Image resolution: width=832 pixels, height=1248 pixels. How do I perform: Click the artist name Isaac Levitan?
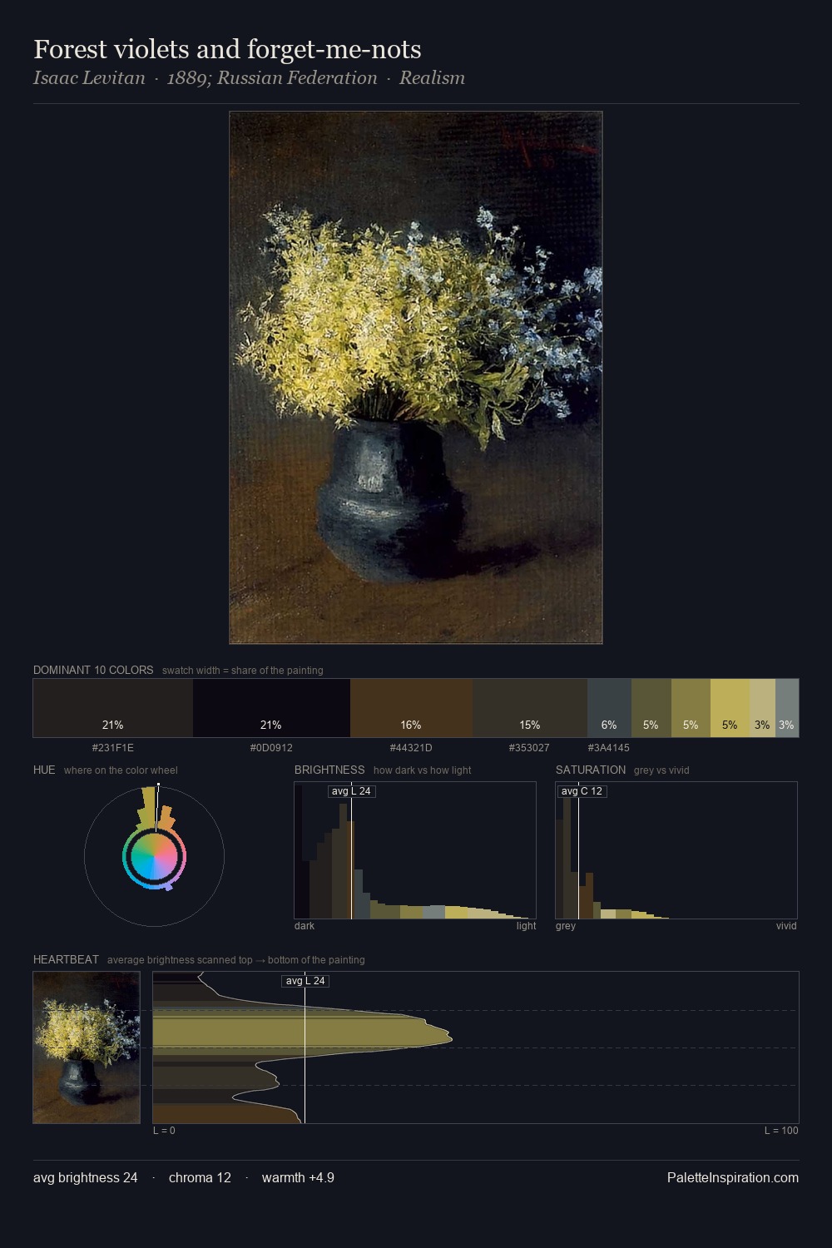(x=89, y=78)
